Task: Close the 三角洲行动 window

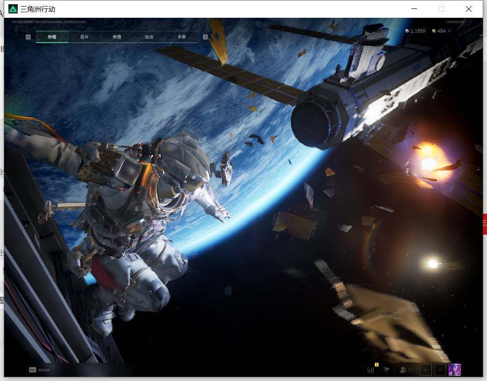Action: [x=469, y=9]
